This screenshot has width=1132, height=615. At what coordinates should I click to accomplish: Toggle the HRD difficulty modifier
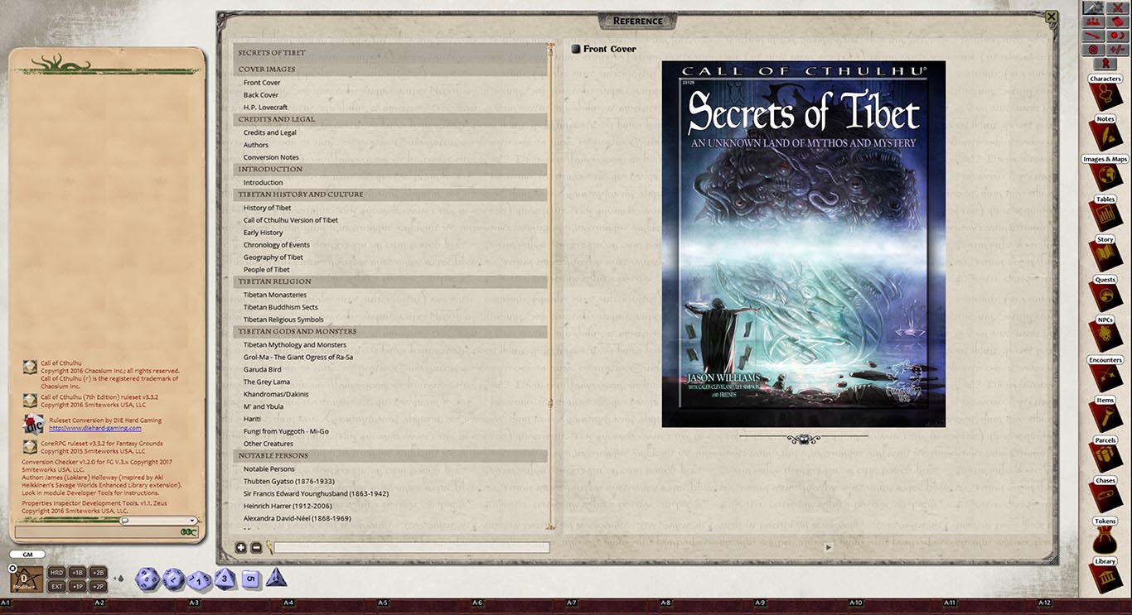coord(56,572)
